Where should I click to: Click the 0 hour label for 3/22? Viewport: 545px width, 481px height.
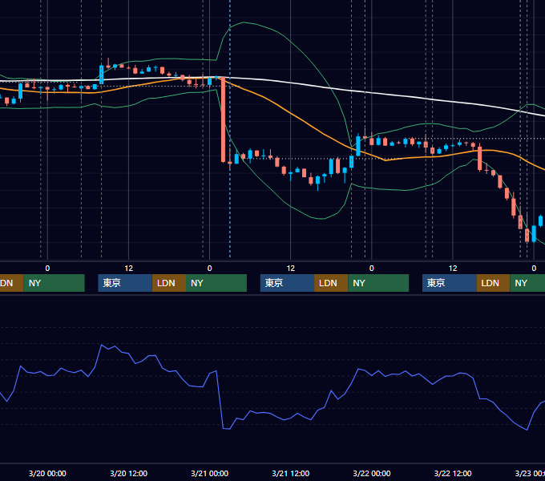372,269
